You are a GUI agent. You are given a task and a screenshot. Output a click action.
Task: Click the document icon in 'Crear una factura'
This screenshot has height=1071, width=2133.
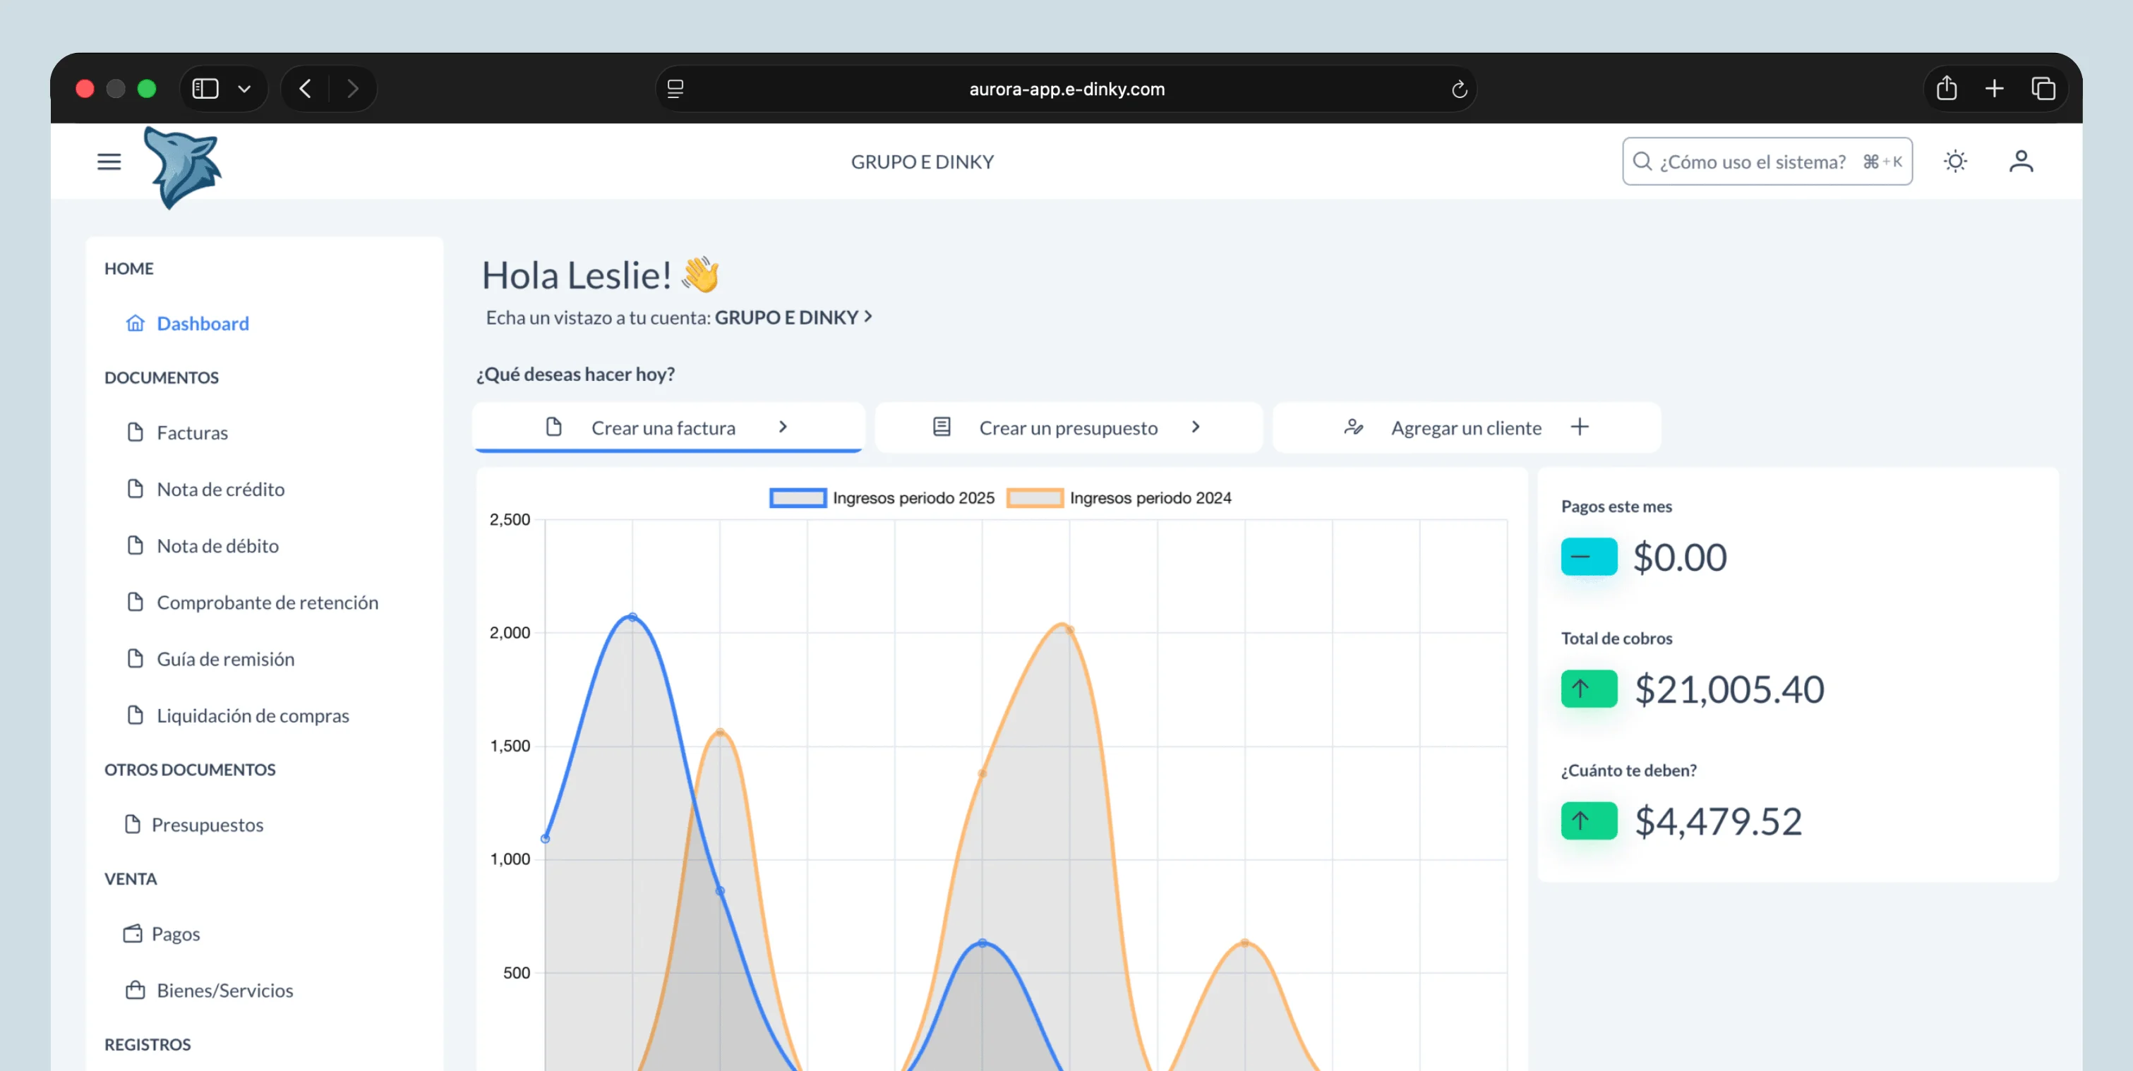point(554,426)
